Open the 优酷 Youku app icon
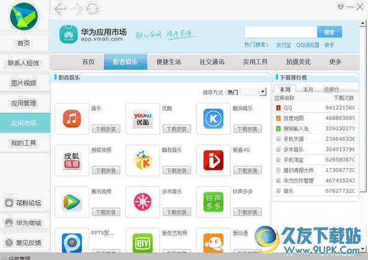 point(143,119)
